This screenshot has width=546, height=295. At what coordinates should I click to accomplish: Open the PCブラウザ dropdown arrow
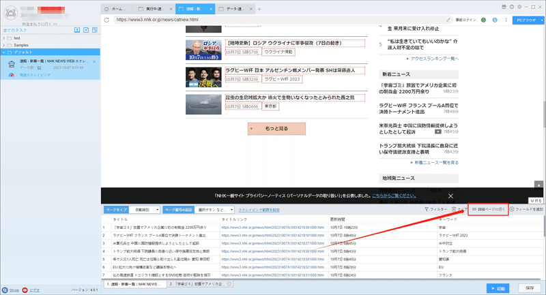542,20
